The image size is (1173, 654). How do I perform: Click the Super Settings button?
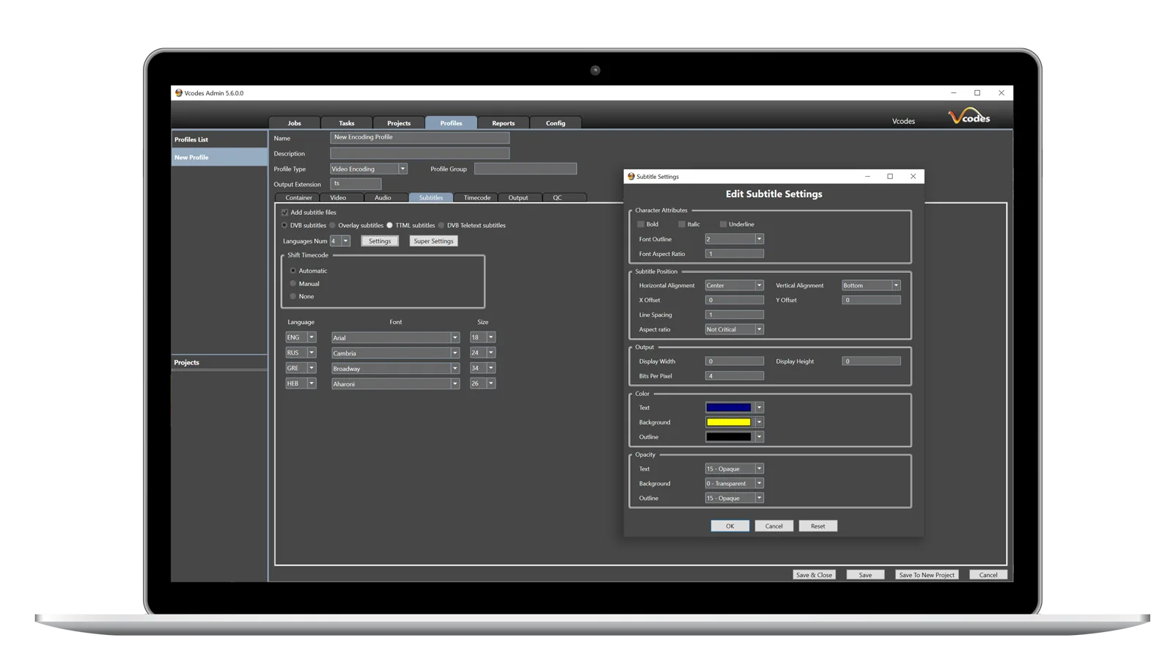pos(434,241)
